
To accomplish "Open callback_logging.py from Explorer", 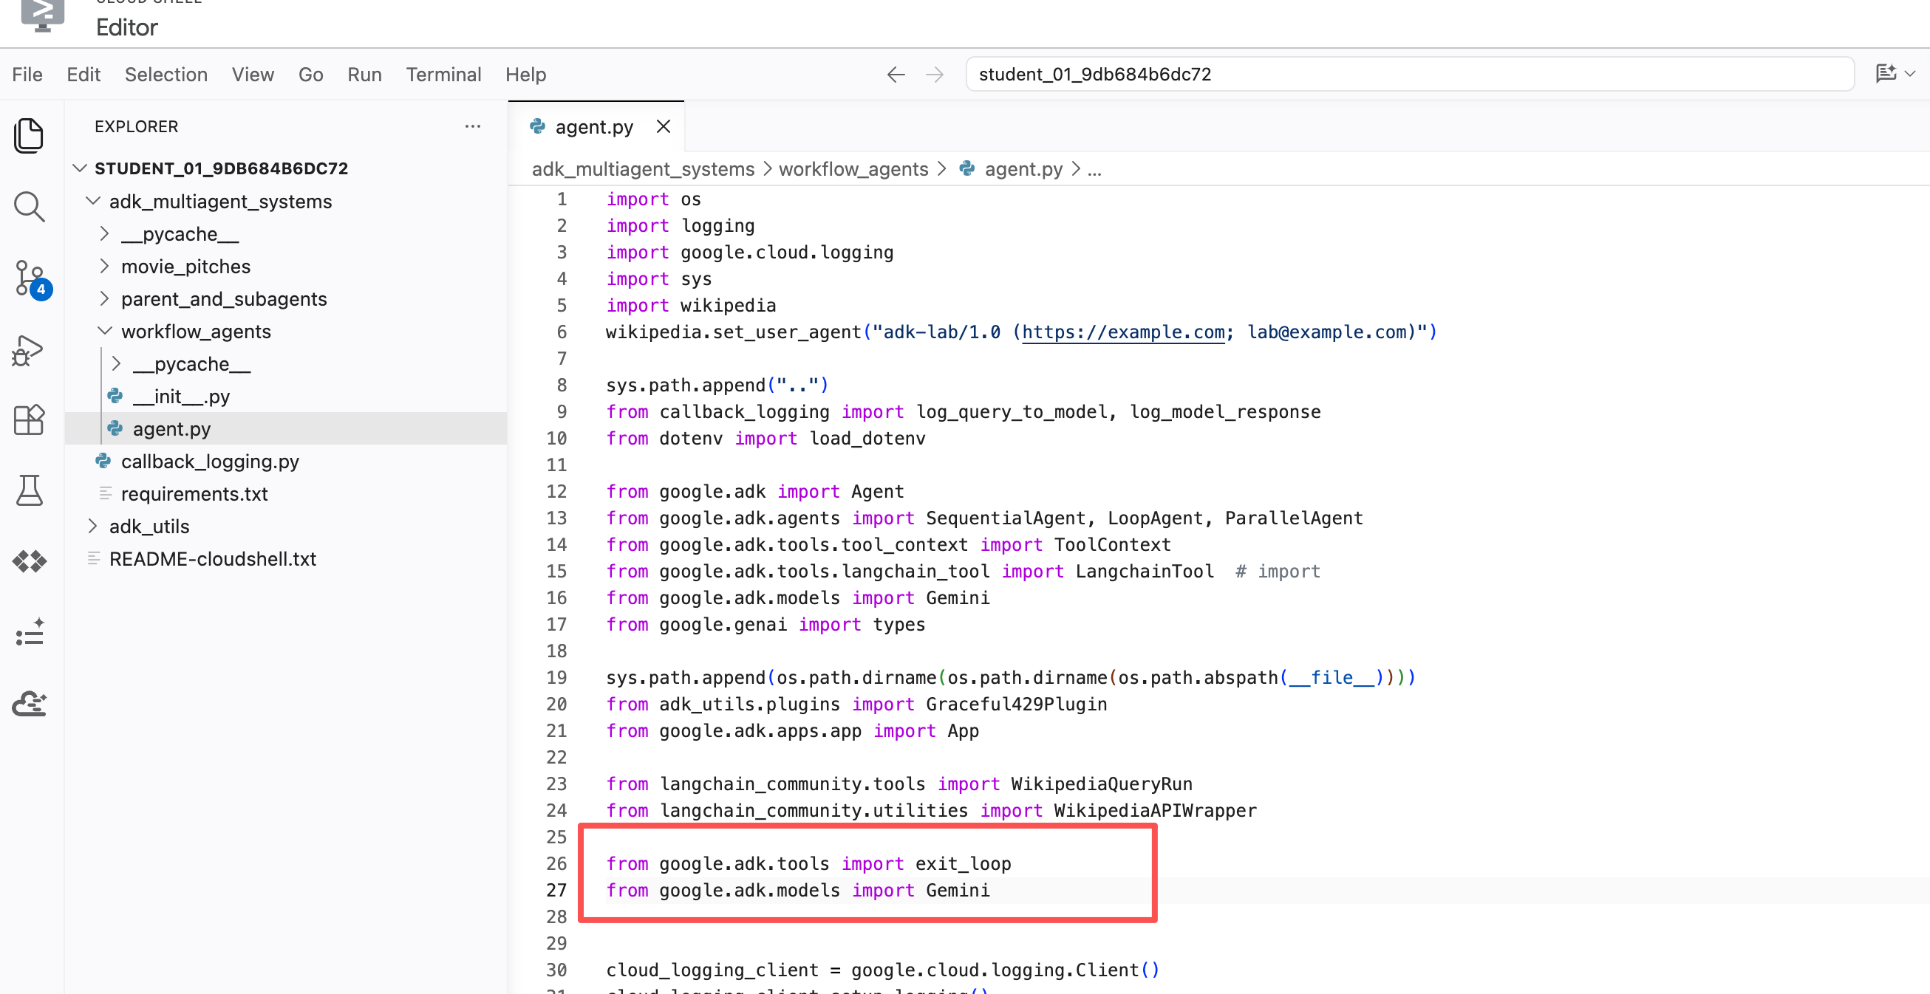I will click(x=210, y=462).
